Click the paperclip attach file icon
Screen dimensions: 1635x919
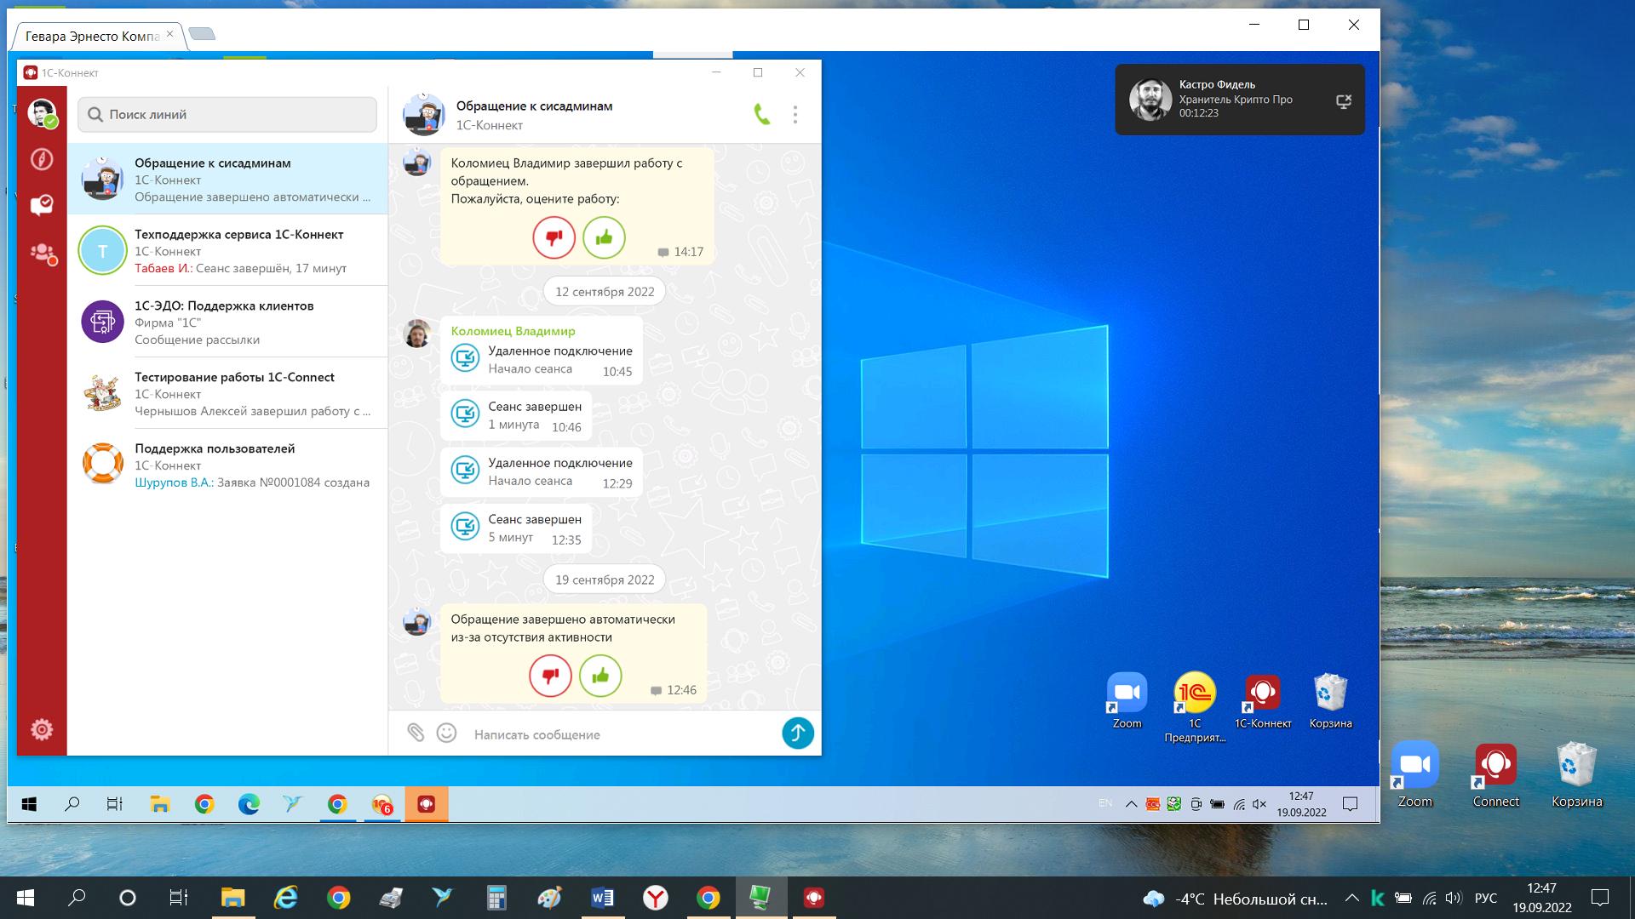tap(415, 733)
